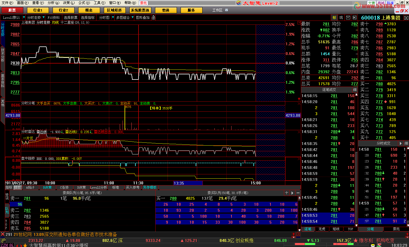Viewport: 409px width, 247px height.
Task: Open the 系统股票池 button
Action: point(140,10)
